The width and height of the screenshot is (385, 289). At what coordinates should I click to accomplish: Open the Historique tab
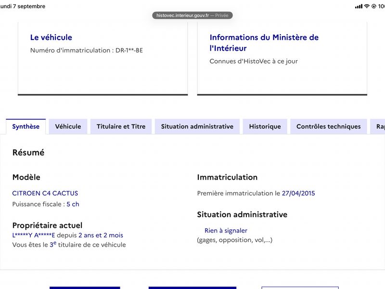(265, 127)
